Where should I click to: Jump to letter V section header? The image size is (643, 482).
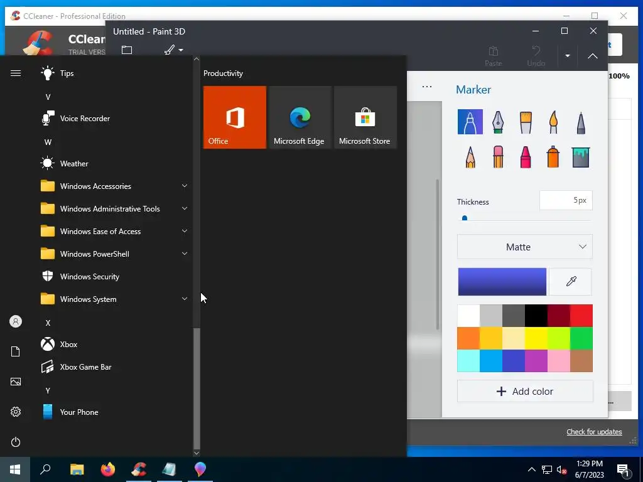(x=48, y=97)
